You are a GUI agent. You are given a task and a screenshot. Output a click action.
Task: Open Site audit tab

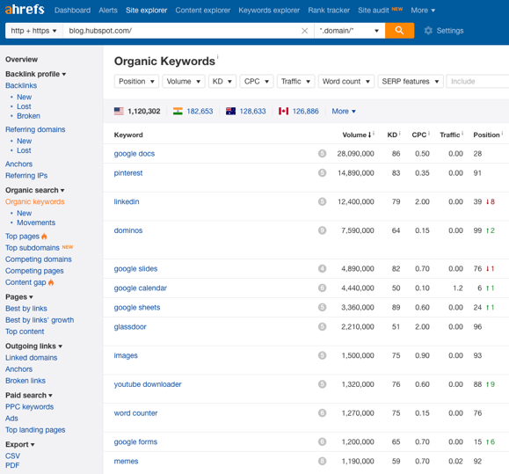(x=374, y=11)
